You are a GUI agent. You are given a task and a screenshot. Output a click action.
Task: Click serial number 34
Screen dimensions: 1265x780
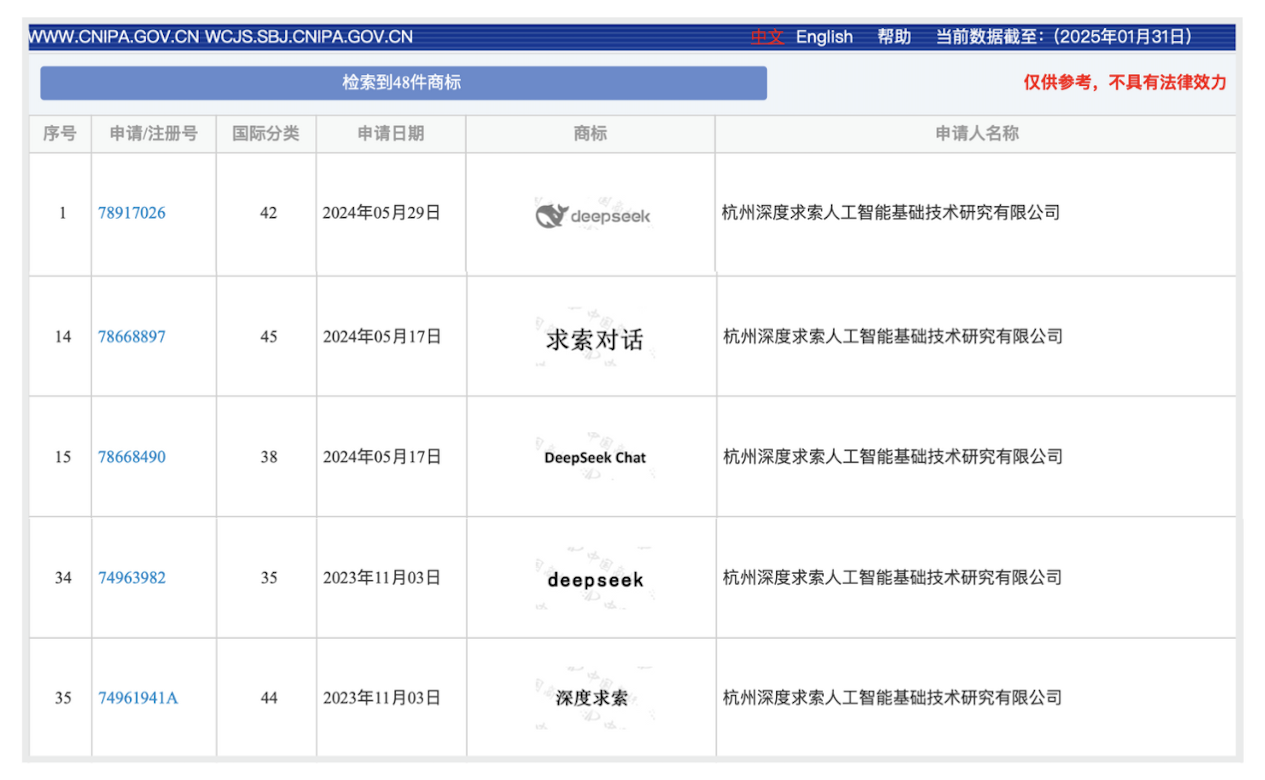point(63,577)
